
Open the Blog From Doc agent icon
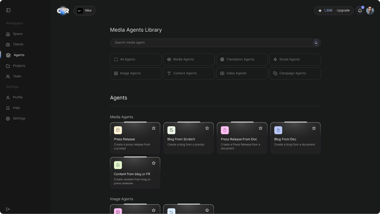(278, 130)
